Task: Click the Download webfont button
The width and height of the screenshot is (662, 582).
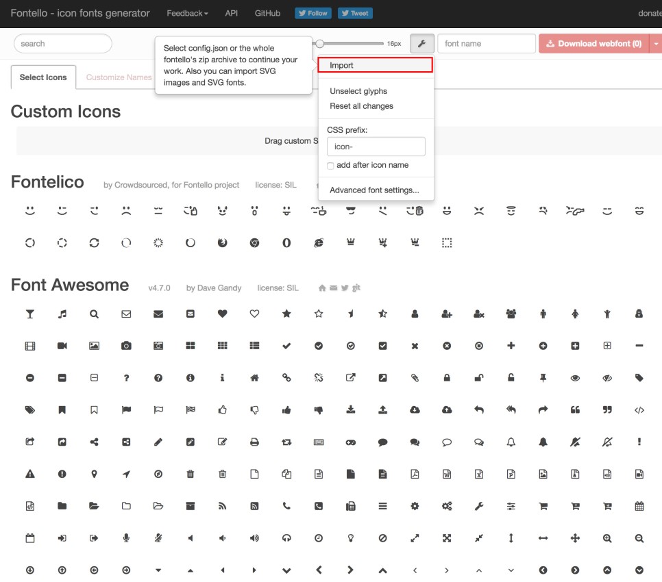Action: 593,43
